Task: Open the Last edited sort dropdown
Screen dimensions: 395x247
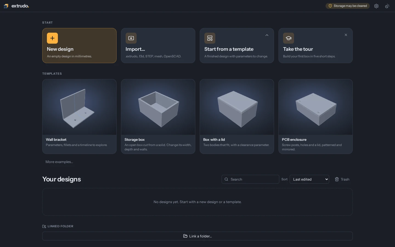Action: pos(309,179)
